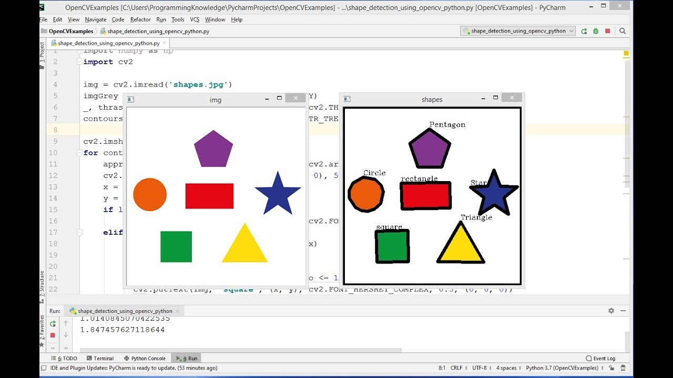673x378 pixels.
Task: Change line separator CRLF
Action: [458, 368]
